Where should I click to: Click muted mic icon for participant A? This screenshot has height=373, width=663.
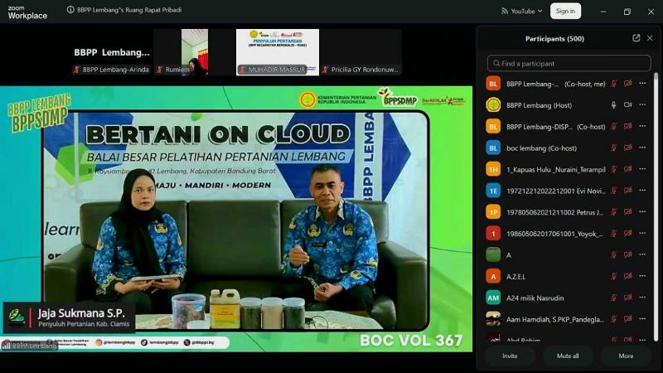click(x=613, y=255)
